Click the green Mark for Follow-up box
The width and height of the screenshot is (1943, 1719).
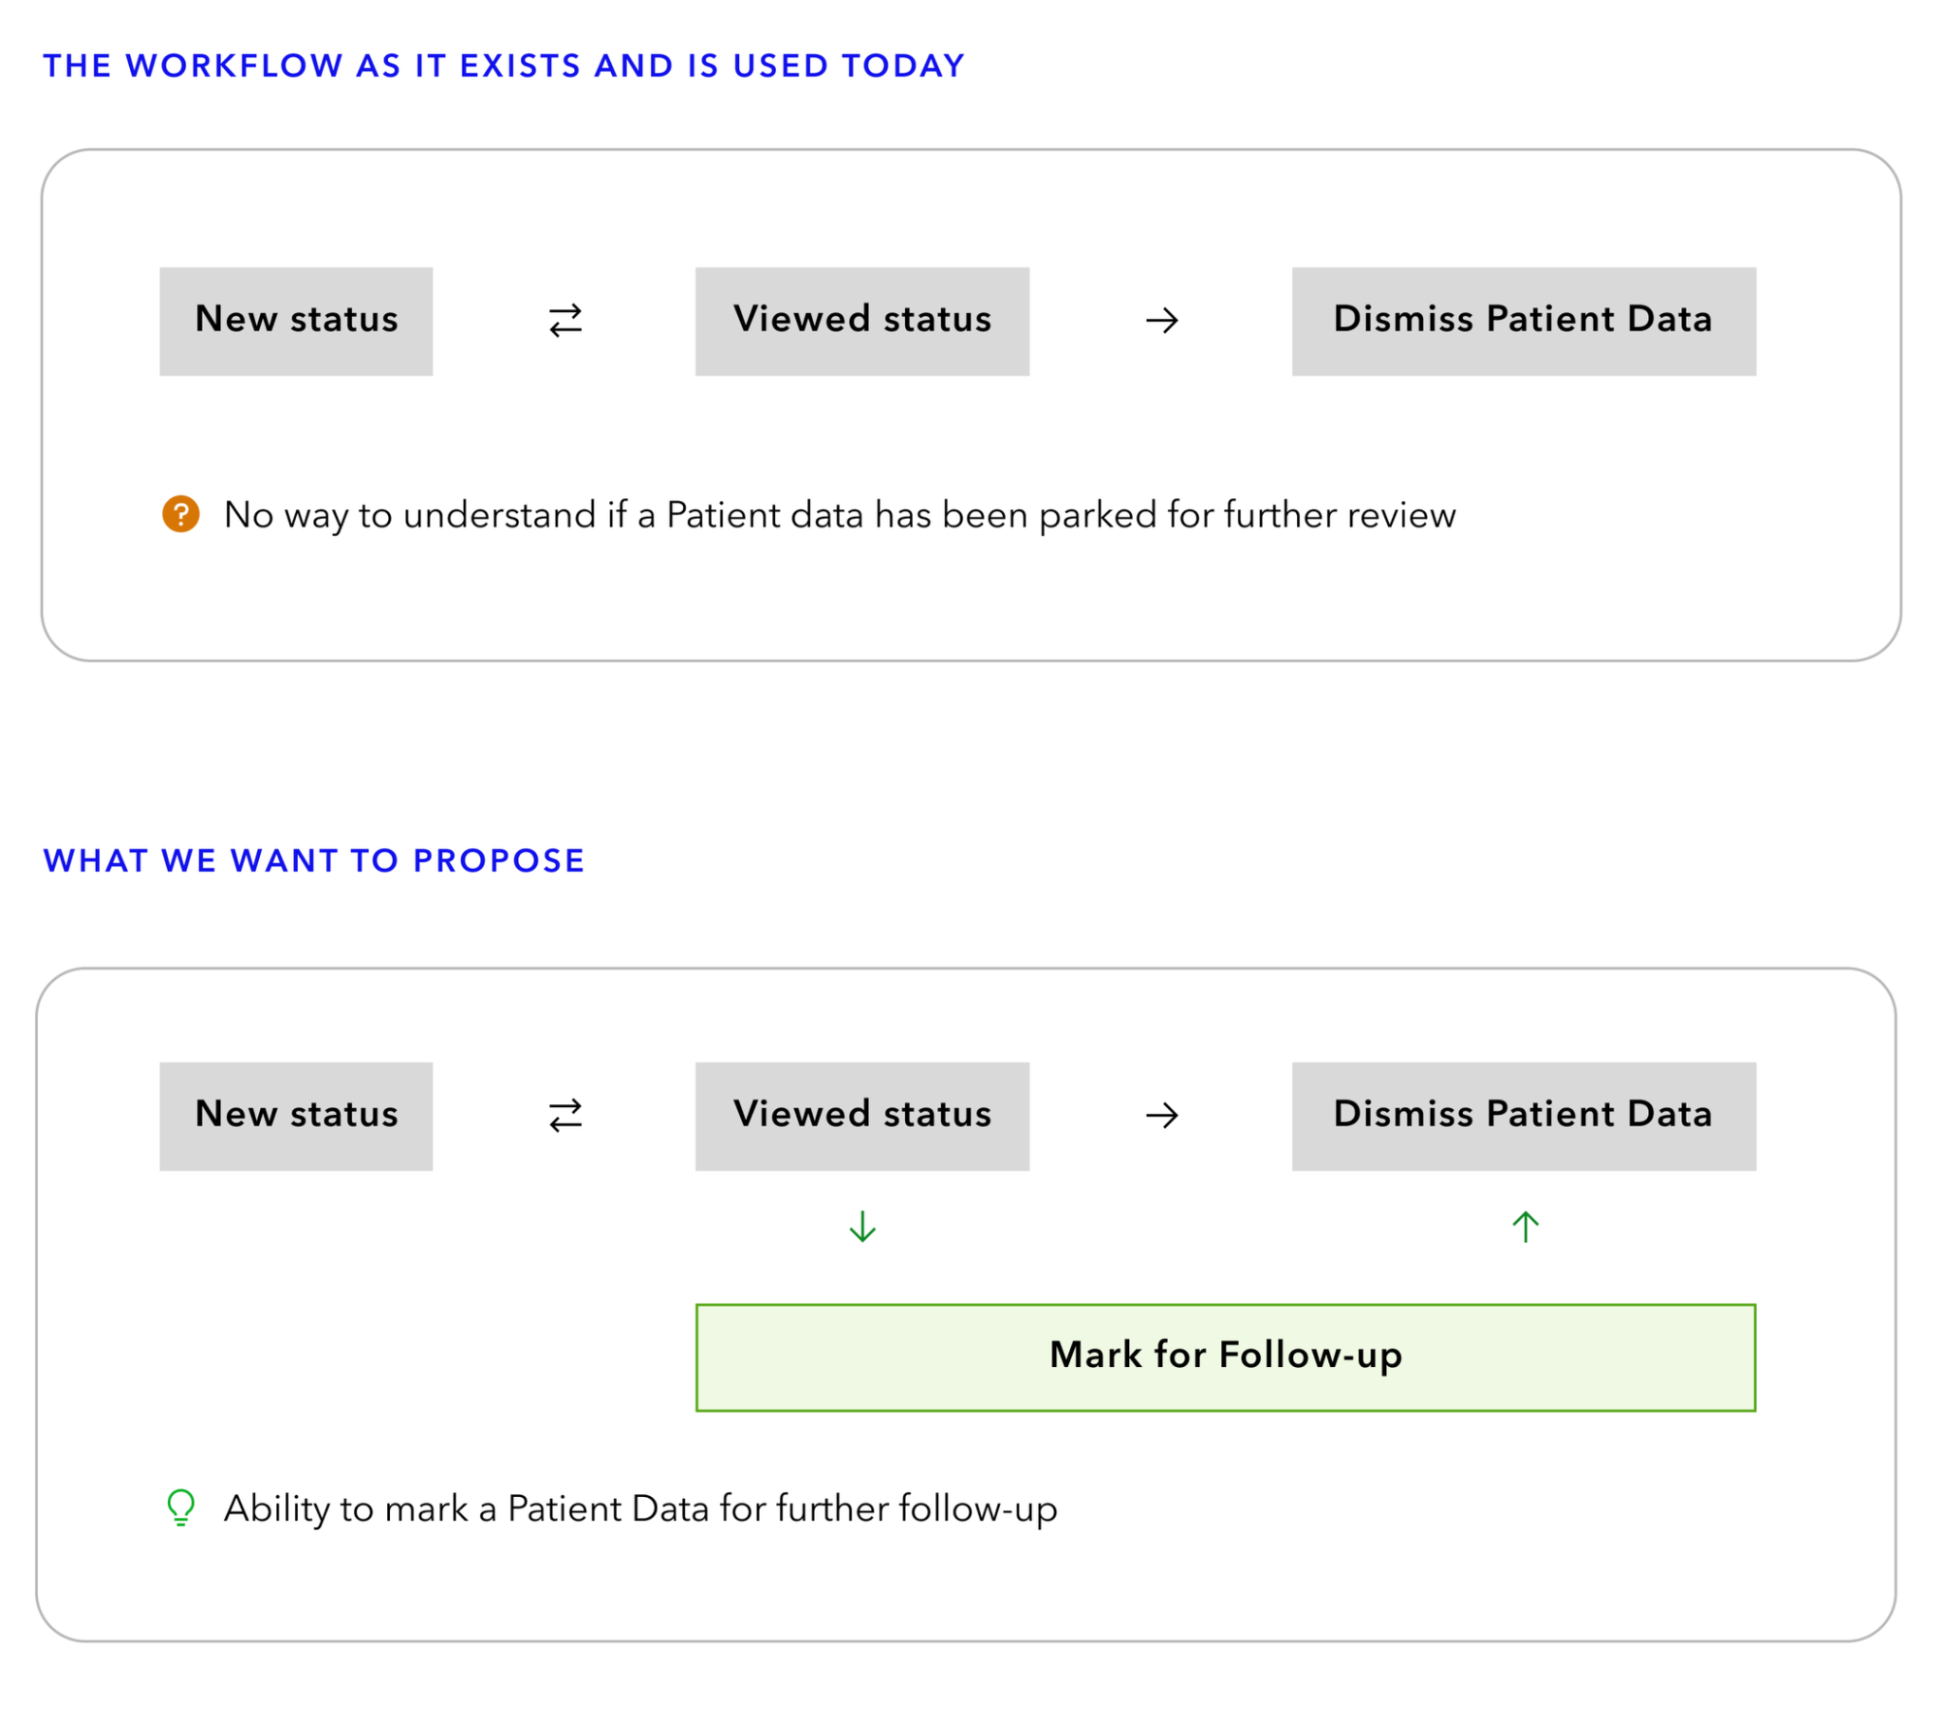1226,1358
